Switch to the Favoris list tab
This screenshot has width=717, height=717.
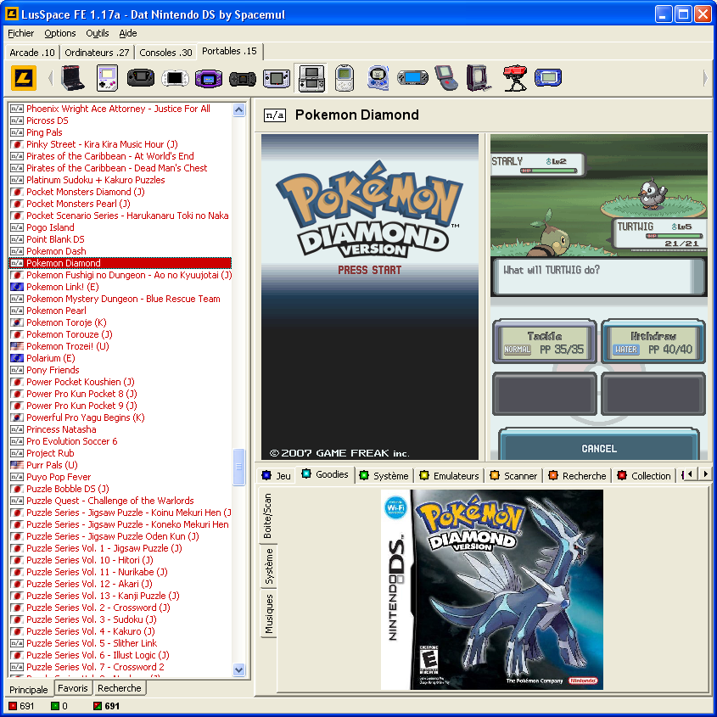[73, 688]
